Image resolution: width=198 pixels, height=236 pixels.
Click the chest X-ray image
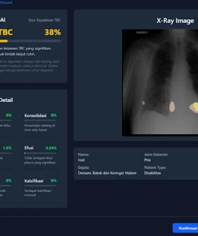pos(160,83)
